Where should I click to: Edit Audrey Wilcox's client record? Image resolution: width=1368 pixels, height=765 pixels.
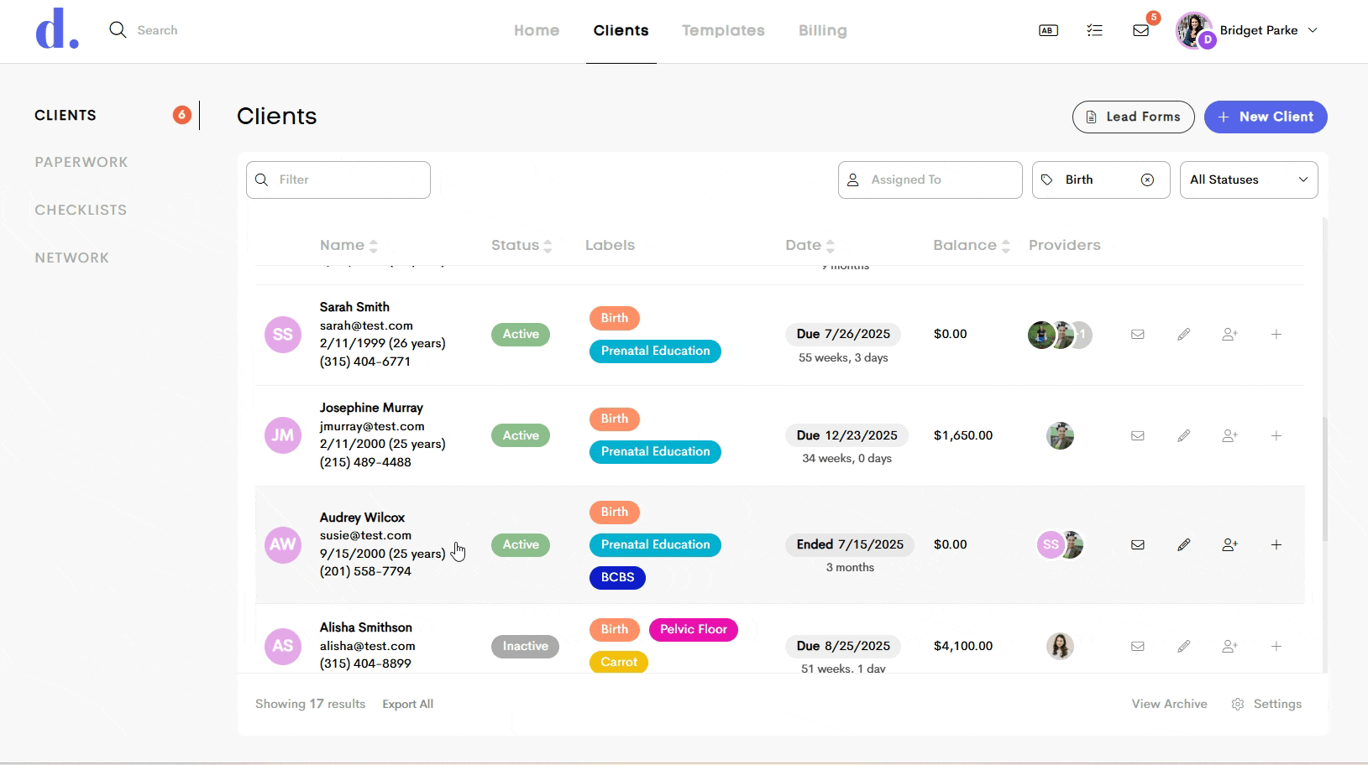(x=1184, y=544)
